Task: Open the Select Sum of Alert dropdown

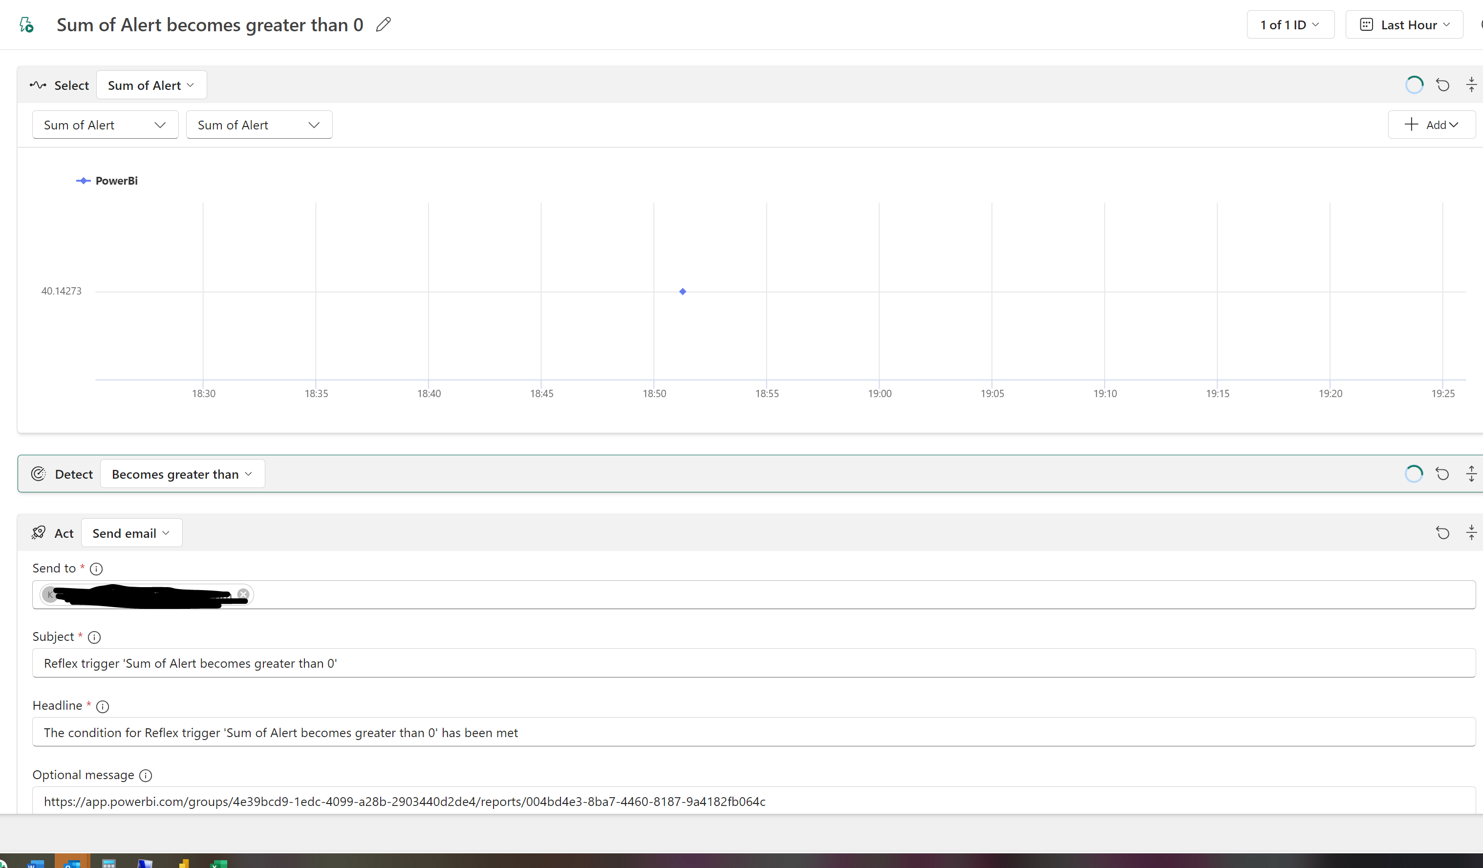Action: [151, 85]
